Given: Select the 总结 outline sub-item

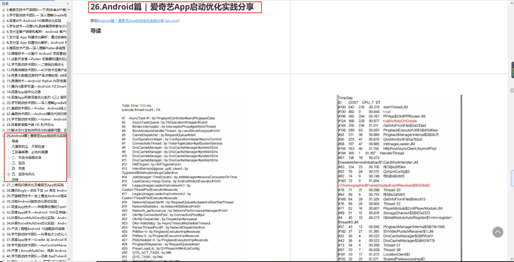Looking at the screenshot, I should coord(15,180).
